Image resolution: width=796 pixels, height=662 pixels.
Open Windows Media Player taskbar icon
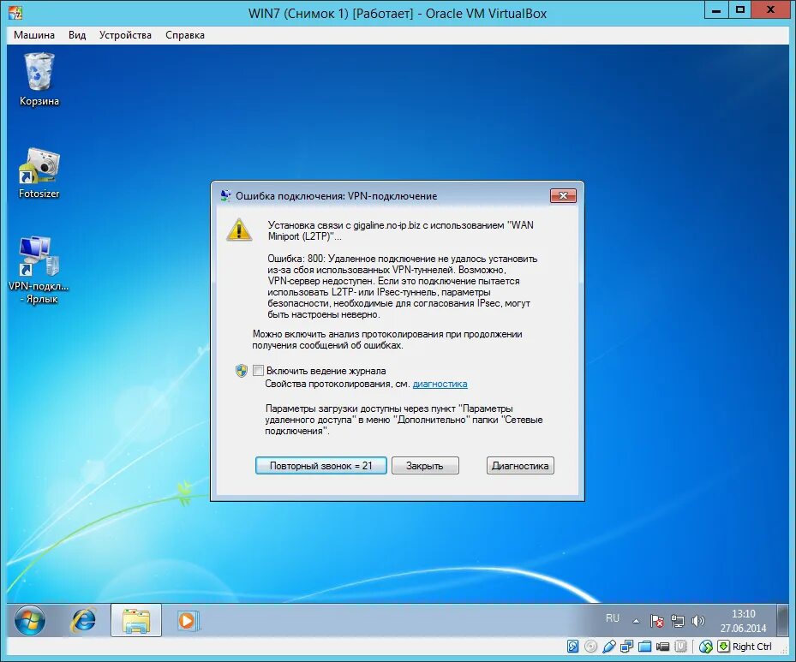click(187, 620)
